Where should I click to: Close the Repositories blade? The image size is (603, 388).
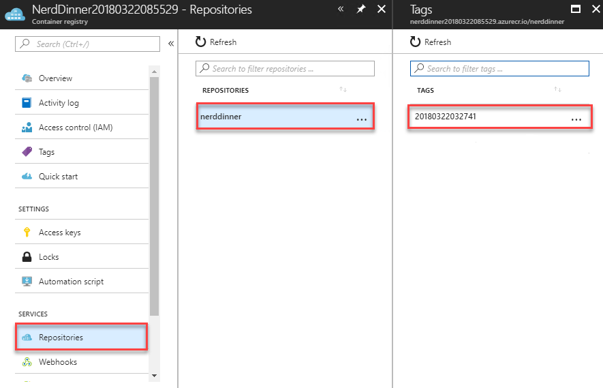[382, 9]
